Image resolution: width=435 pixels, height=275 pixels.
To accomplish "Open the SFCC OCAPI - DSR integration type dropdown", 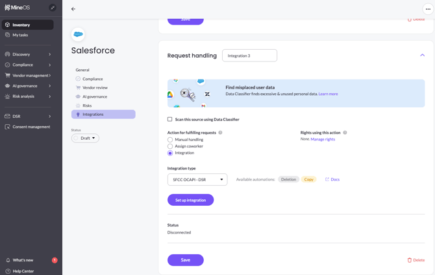I will 197,179.
